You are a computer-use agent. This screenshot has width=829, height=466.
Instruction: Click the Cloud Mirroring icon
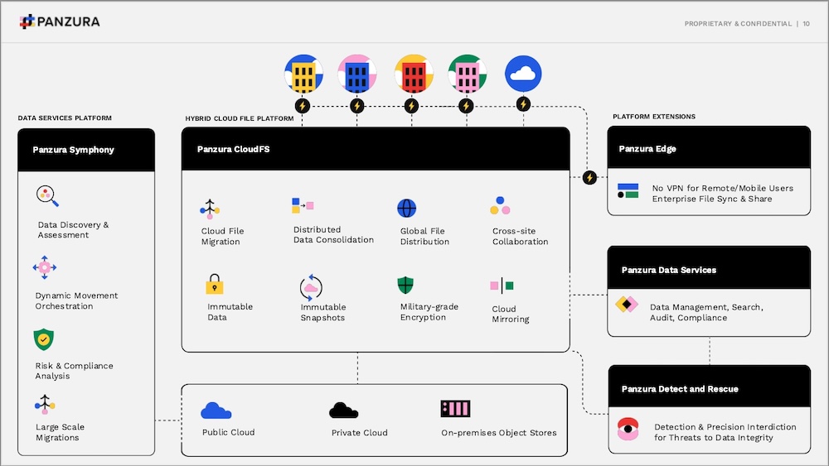502,286
